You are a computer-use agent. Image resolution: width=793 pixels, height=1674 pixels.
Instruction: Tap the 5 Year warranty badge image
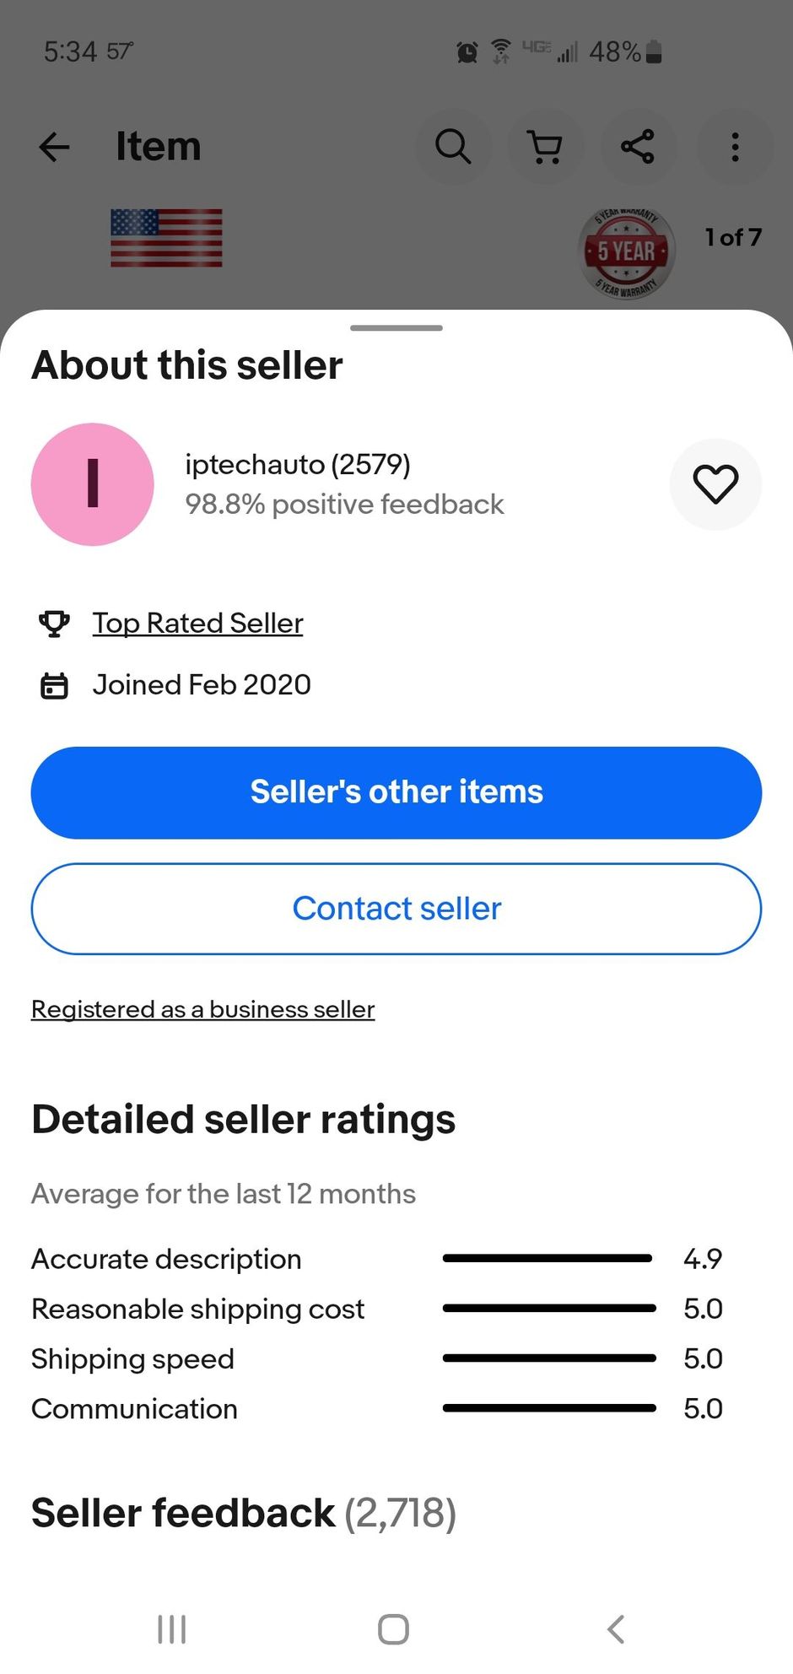click(627, 251)
